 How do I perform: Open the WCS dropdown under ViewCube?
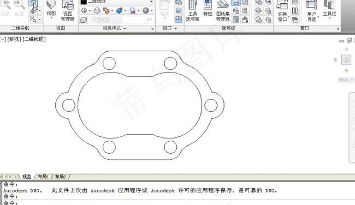click(x=352, y=80)
